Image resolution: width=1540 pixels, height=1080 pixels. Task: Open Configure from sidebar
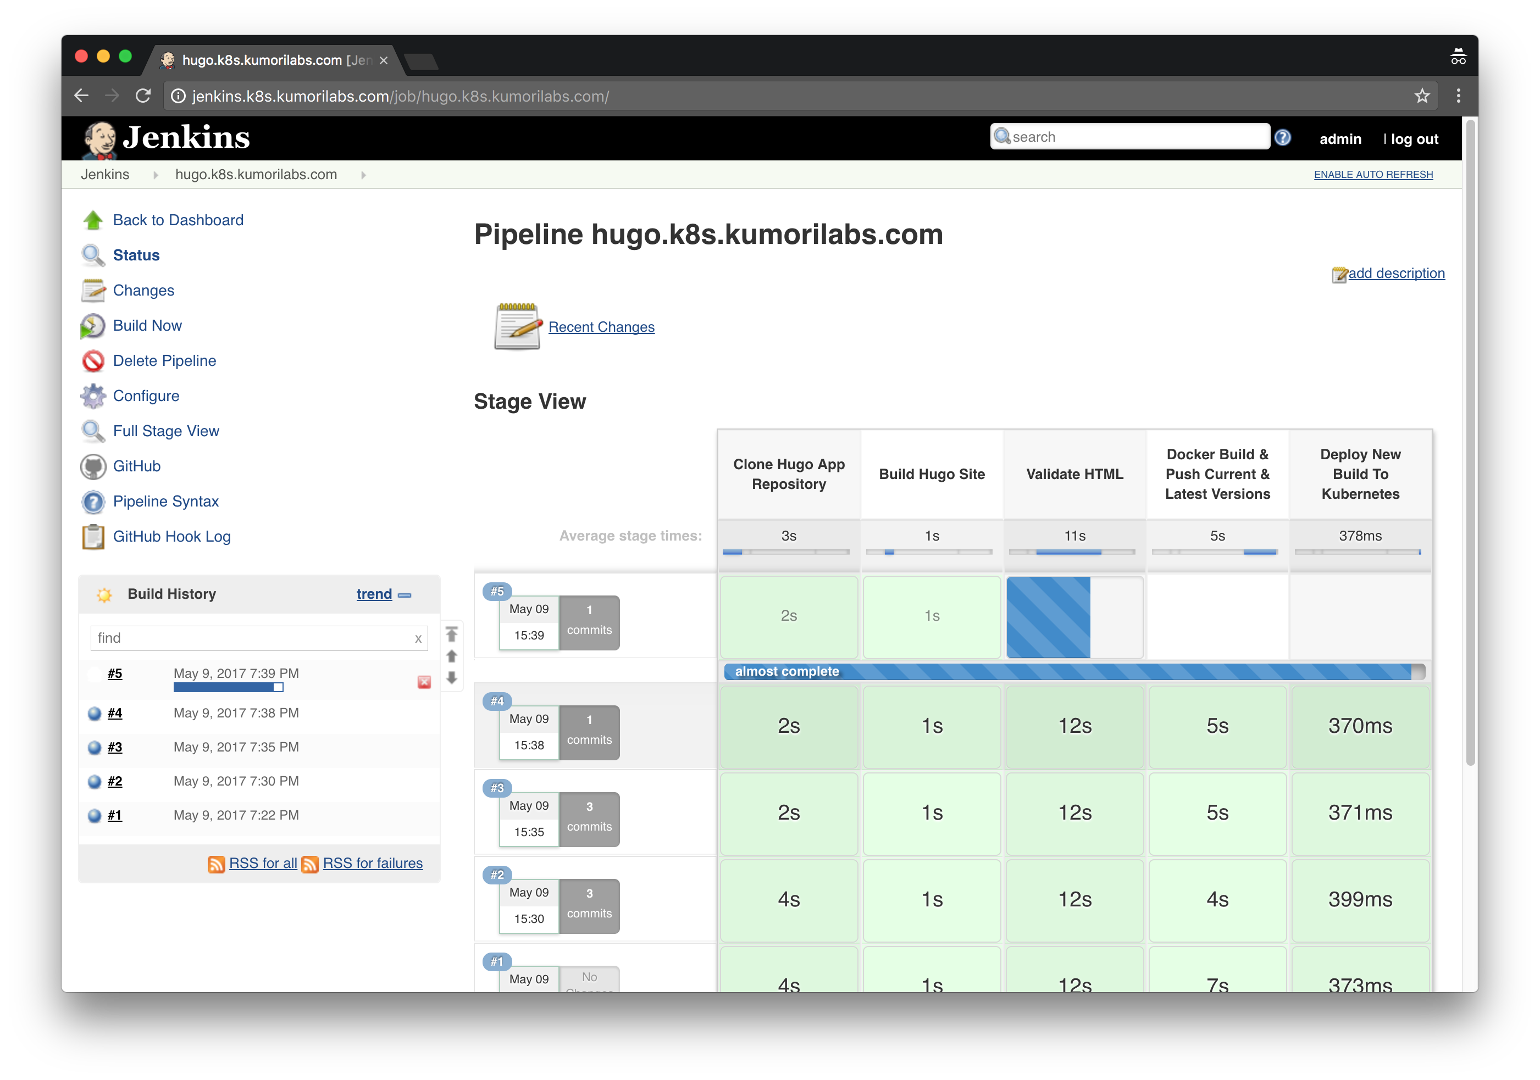(146, 396)
